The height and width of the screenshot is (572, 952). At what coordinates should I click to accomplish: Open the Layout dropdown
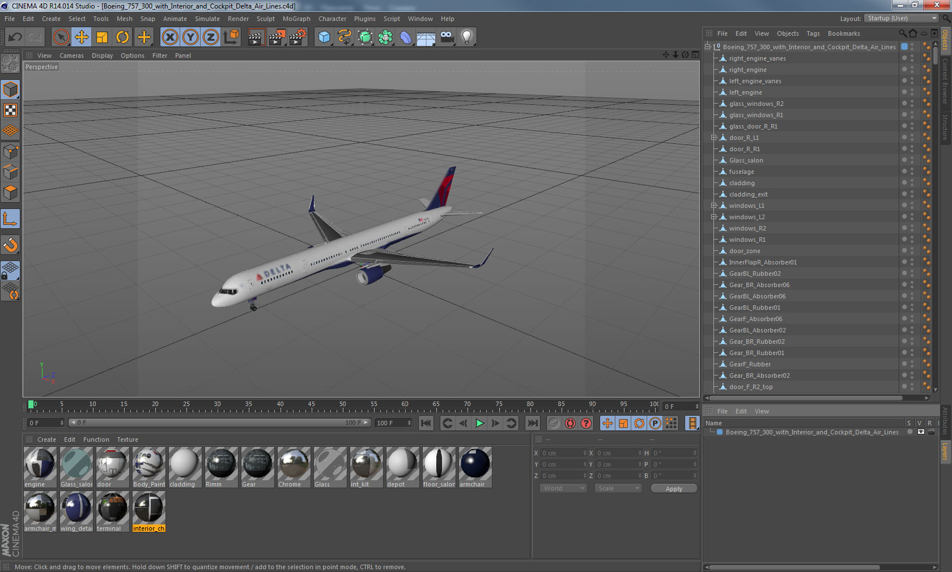(902, 19)
